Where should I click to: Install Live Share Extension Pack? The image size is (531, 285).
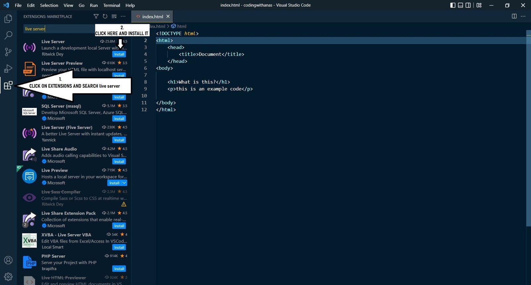[x=119, y=226]
